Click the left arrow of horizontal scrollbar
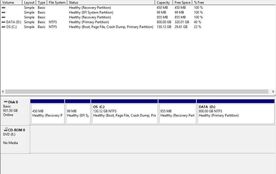 tap(3, 92)
